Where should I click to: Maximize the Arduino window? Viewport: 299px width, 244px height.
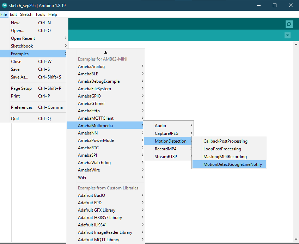(x=275, y=5)
